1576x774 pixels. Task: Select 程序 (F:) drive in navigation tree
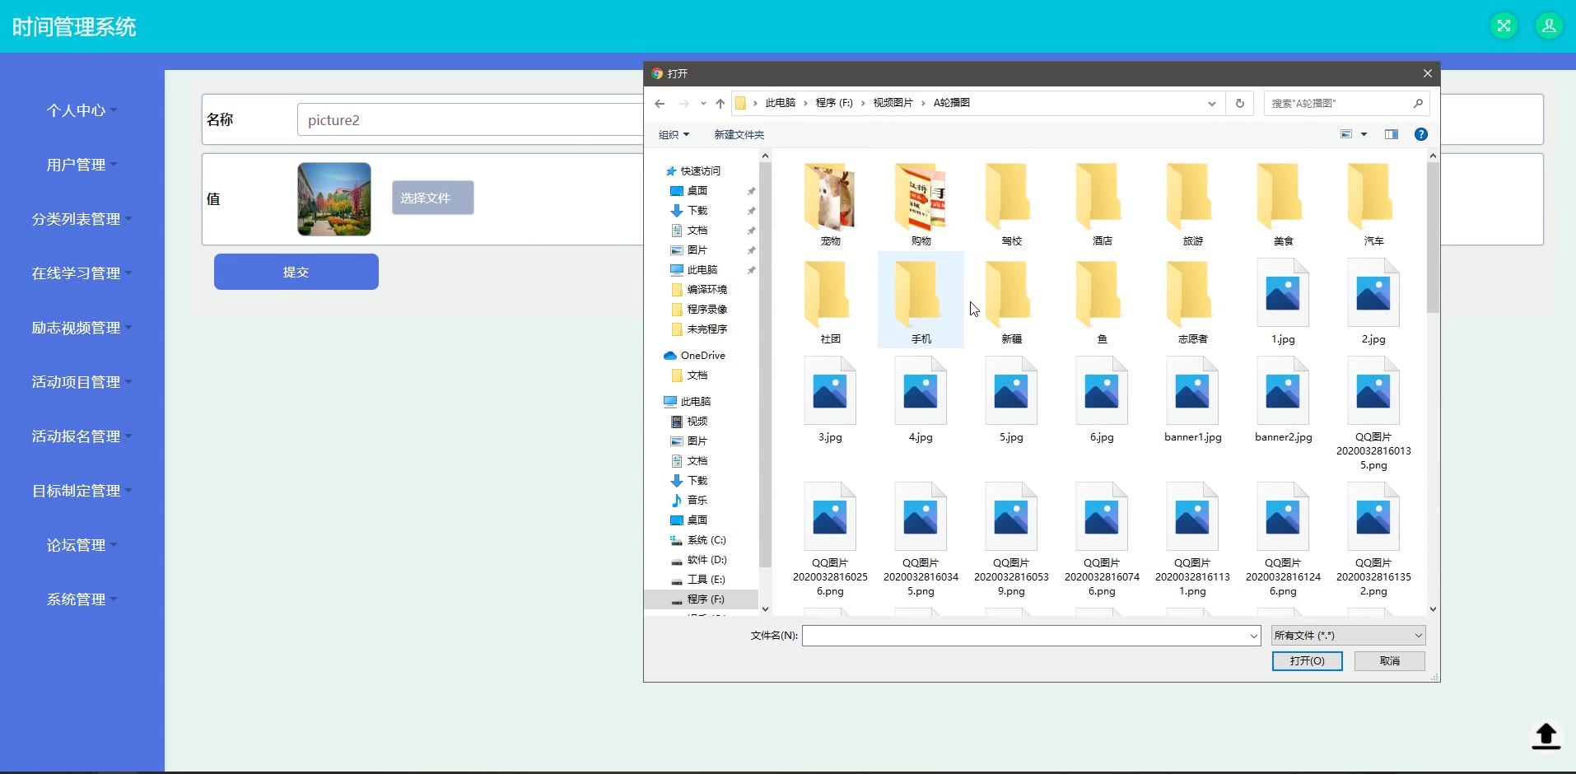click(705, 599)
